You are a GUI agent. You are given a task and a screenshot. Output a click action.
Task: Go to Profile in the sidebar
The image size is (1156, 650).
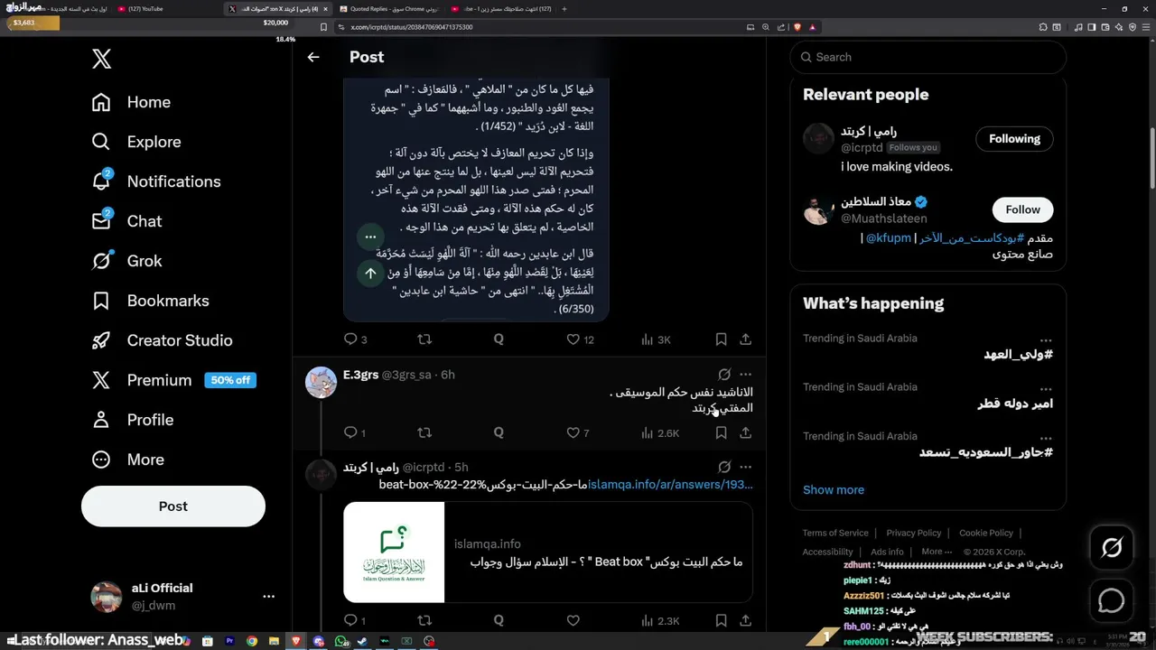click(x=132, y=420)
